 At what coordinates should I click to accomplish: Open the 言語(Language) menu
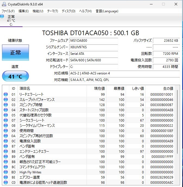(x=107, y=11)
